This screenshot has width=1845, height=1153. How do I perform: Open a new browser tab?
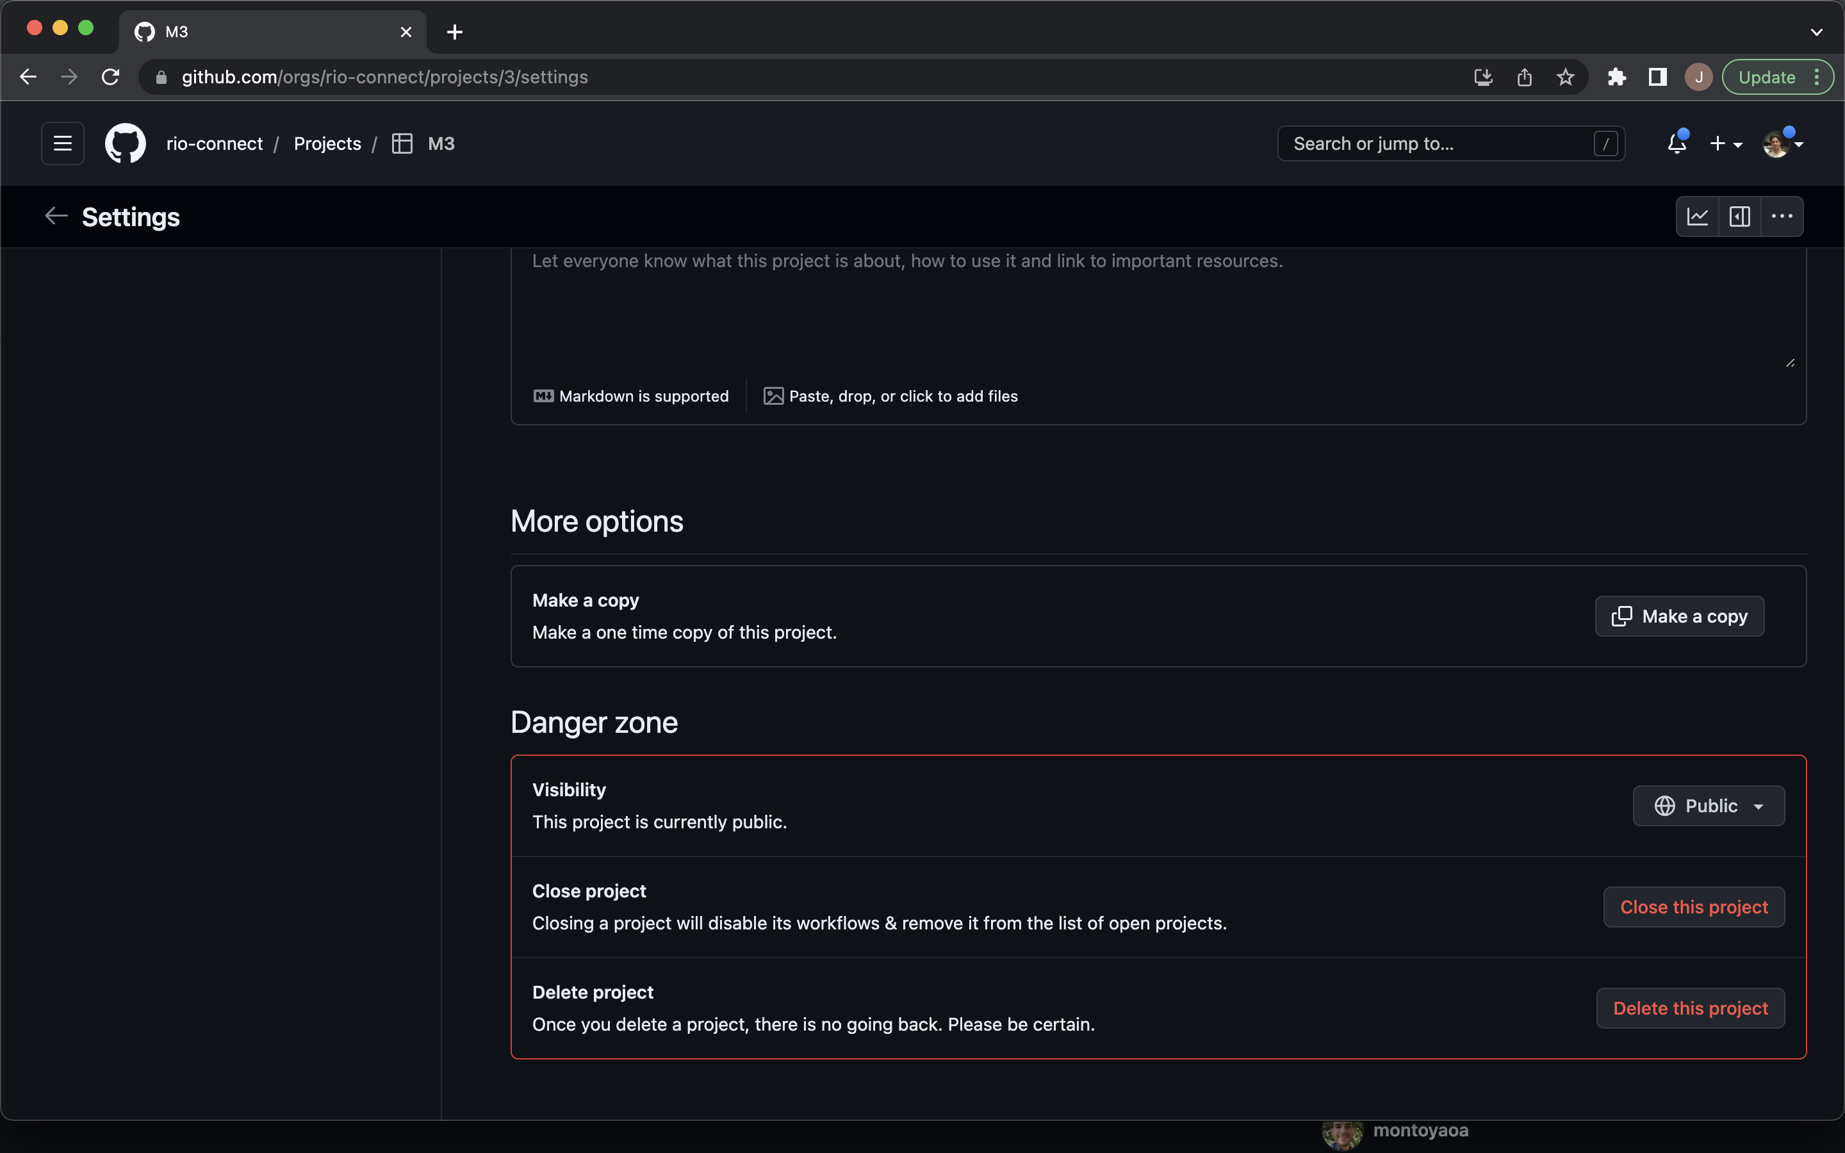[454, 32]
